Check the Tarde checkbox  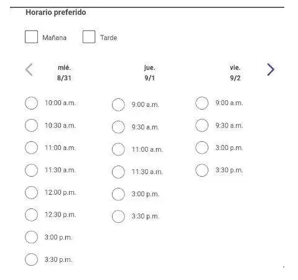[x=89, y=37]
